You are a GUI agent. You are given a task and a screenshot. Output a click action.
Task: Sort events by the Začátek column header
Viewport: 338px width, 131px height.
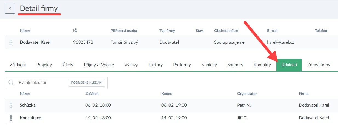tap(92, 94)
